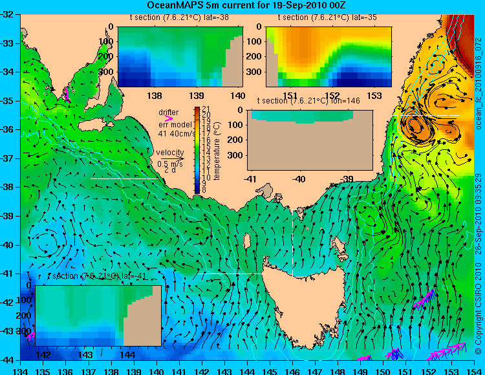Click the "2 d" legend text
Screen dimensions: 485x375
[170, 170]
